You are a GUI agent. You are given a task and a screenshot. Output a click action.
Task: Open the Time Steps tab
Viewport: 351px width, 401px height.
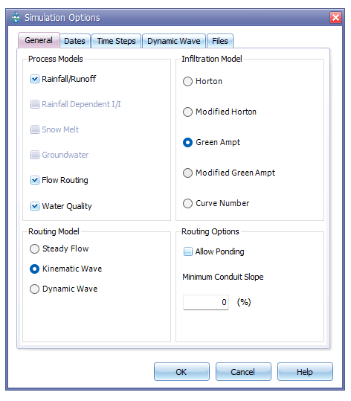[x=116, y=41]
